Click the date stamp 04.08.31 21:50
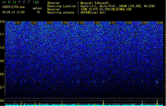 tap(13, 12)
